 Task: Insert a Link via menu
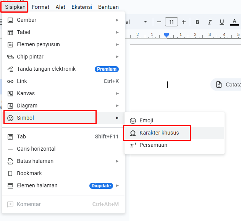[22, 81]
